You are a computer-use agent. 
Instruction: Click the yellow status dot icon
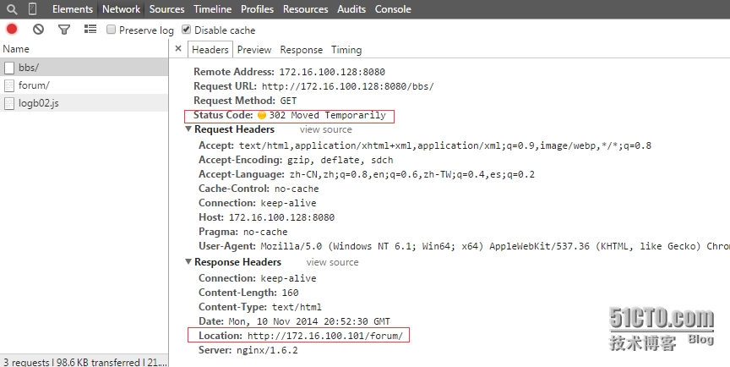(262, 115)
